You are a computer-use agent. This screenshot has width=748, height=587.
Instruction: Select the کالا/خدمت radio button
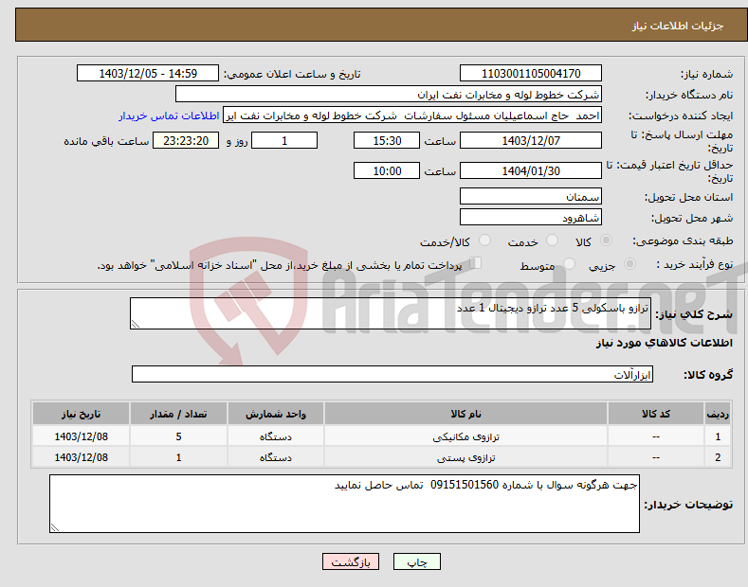coord(484,240)
